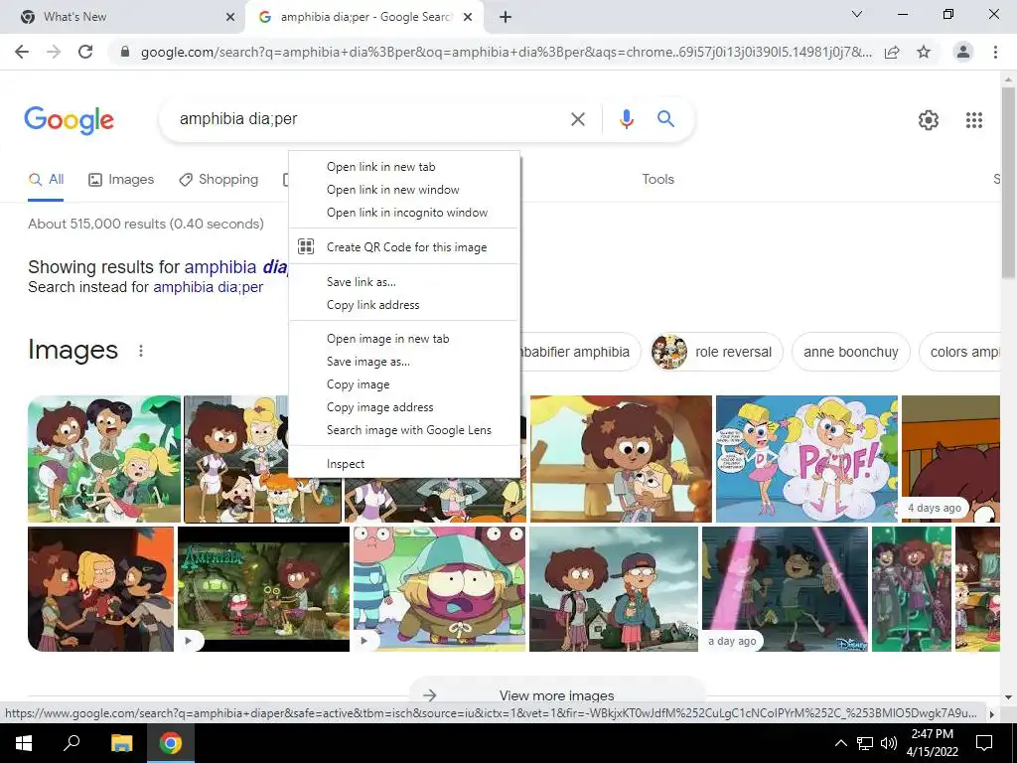Screen dimensions: 1017x763
Task: Close the amphibia Google Search tab
Action: point(468,17)
